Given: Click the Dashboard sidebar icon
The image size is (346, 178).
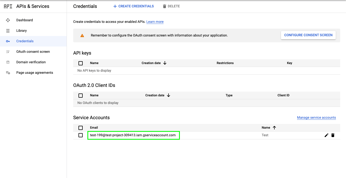Looking at the screenshot, I should pos(8,20).
